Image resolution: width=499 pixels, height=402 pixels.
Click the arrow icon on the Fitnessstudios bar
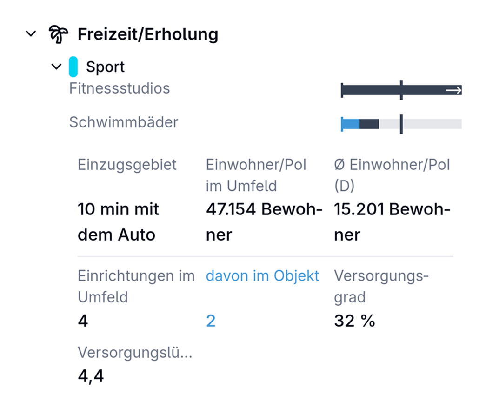pyautogui.click(x=454, y=91)
